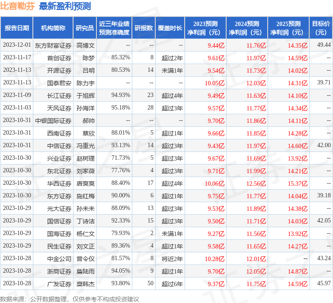Click researcher name 丁诗洁
The height and width of the screenshot is (303, 333).
pyautogui.click(x=86, y=221)
